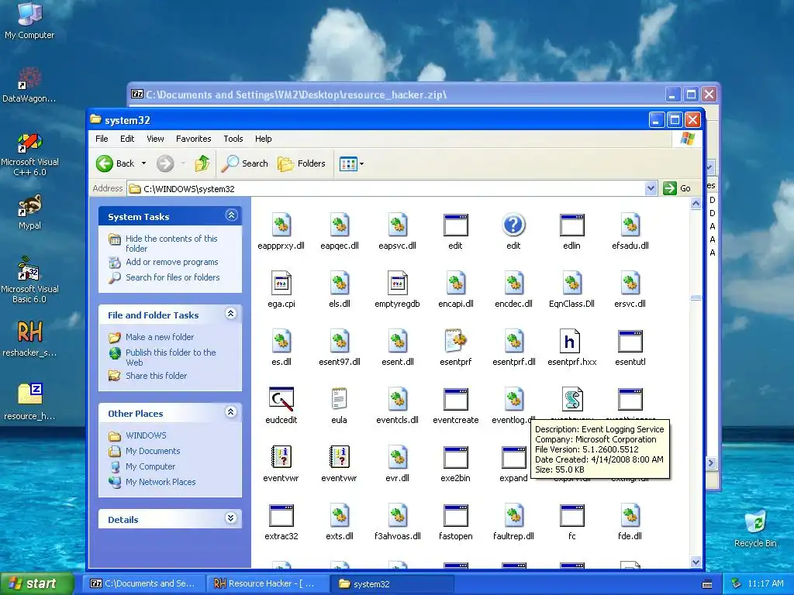Switch to 7-Zip taskbar button

coord(143,584)
